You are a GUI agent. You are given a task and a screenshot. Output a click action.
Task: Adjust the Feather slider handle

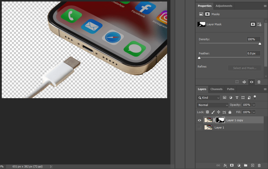[199, 58]
